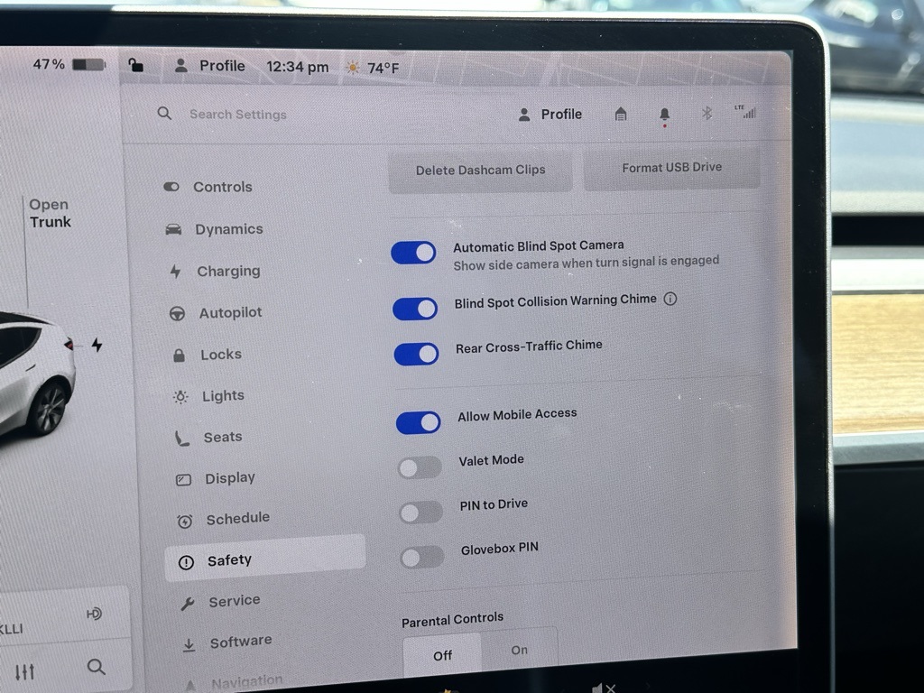Open Profile in the settings header
The height and width of the screenshot is (693, 924).
tap(550, 115)
